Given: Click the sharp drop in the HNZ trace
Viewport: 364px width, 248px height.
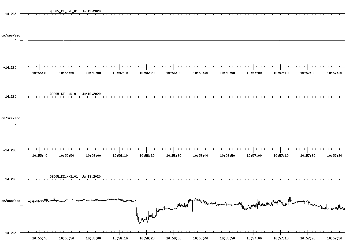Looking at the screenshot, I should click(x=136, y=208).
